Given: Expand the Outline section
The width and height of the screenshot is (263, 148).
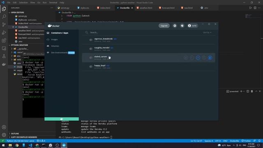Looking at the screenshot, I should click(x=15, y=134).
